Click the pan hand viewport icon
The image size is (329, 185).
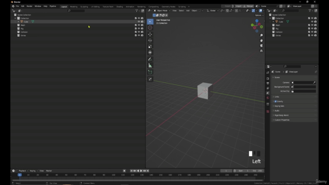point(261,40)
